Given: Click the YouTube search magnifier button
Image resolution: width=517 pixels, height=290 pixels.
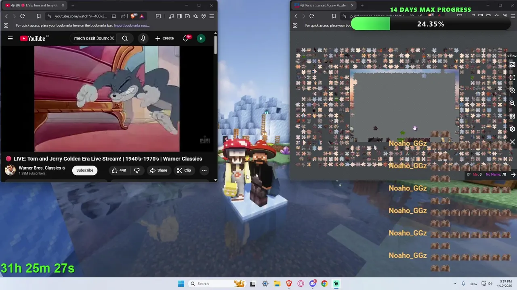Looking at the screenshot, I should tap(125, 38).
